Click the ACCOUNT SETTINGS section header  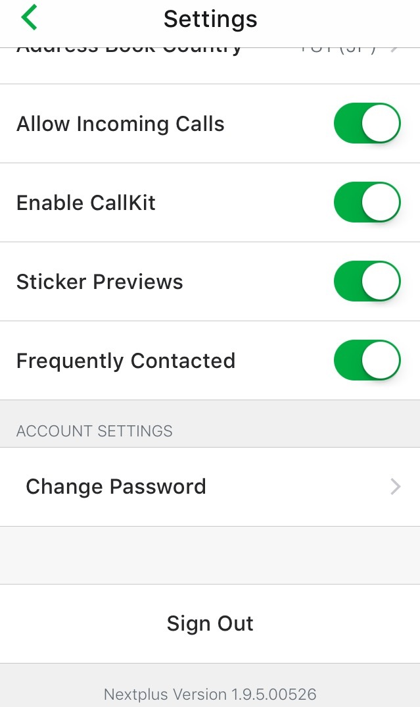[95, 431]
